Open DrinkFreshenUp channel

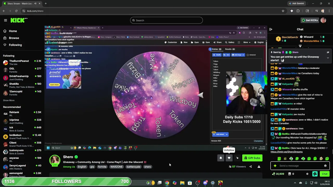(22, 78)
